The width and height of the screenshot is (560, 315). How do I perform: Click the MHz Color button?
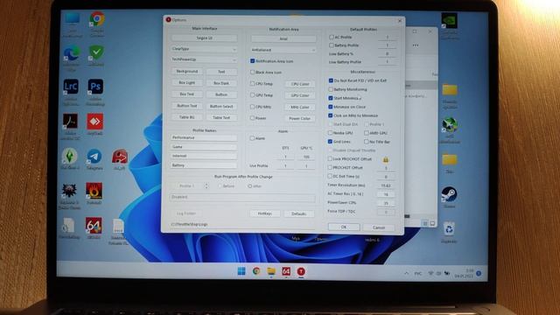tap(299, 107)
